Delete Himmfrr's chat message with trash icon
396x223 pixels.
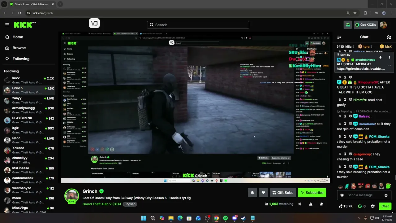tap(340, 100)
